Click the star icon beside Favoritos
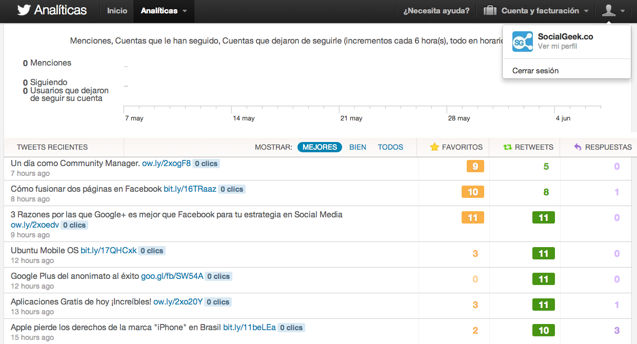The height and width of the screenshot is (344, 637). [434, 147]
